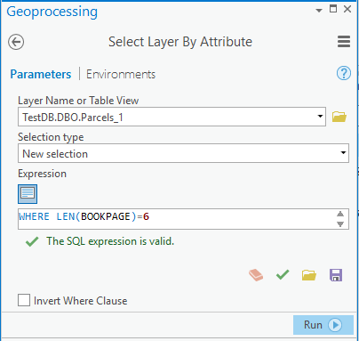The width and height of the screenshot is (359, 341).
Task: Open the Selection type dropdown
Action: (343, 153)
